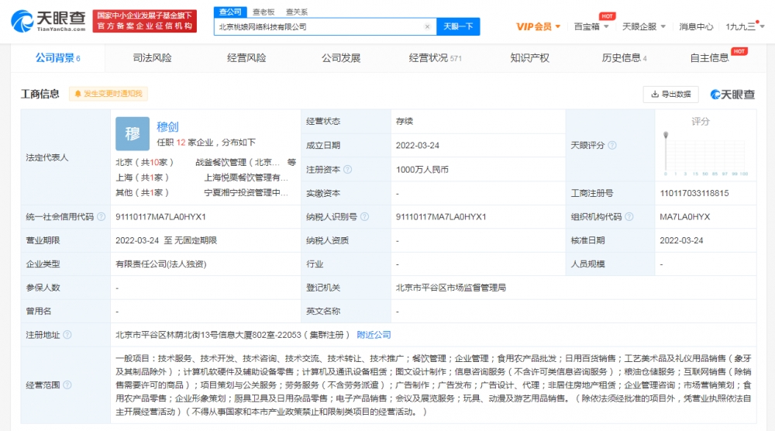
Task: Open the 宁夏湘宁投资管理 company link
Action: 246,192
